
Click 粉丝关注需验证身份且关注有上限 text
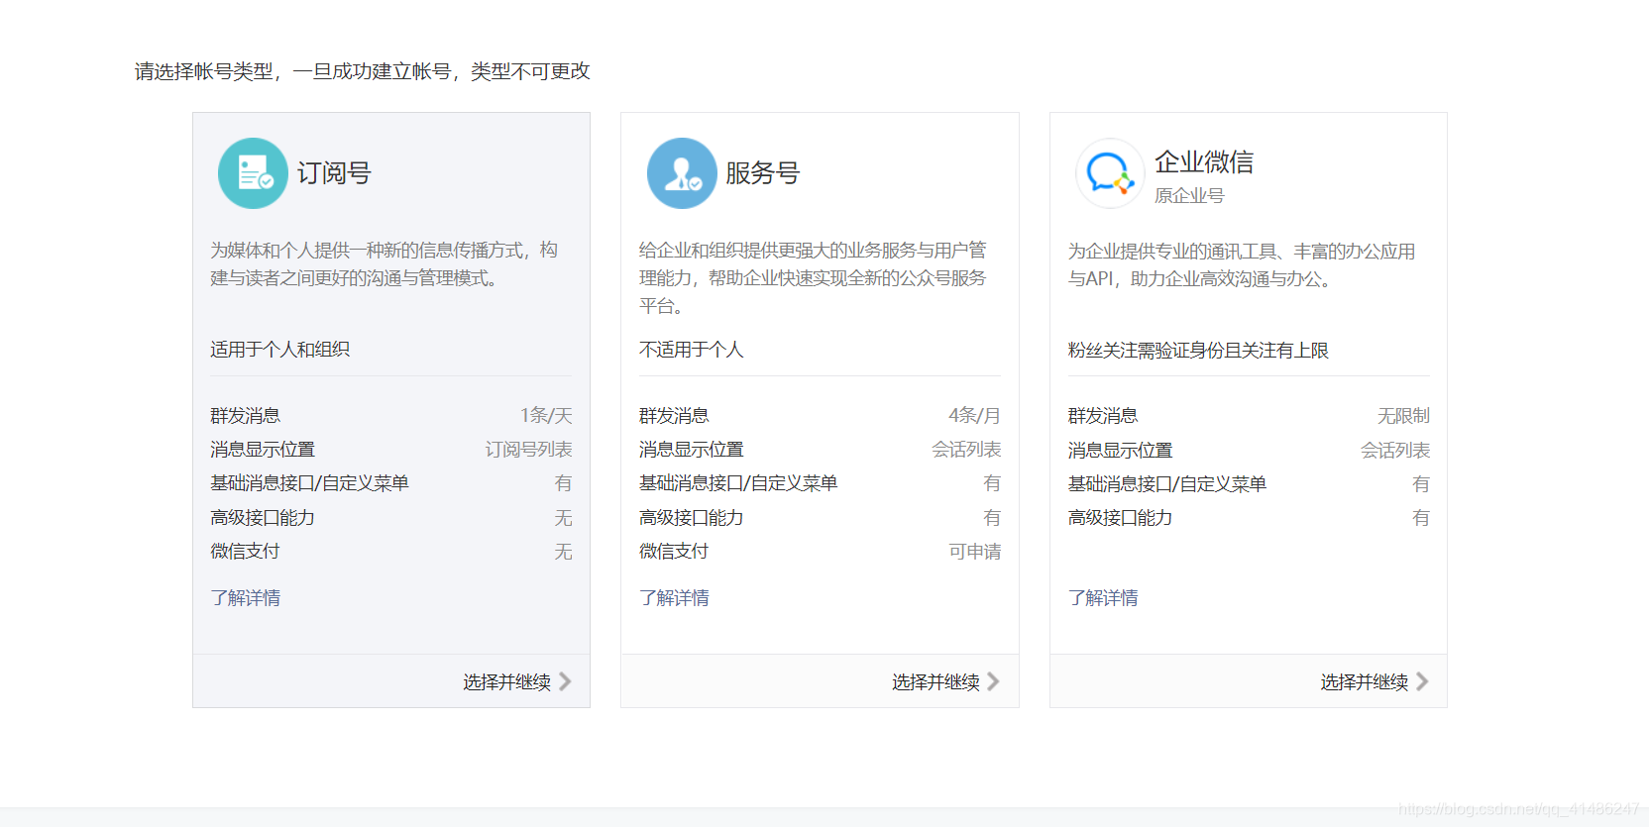1198,351
